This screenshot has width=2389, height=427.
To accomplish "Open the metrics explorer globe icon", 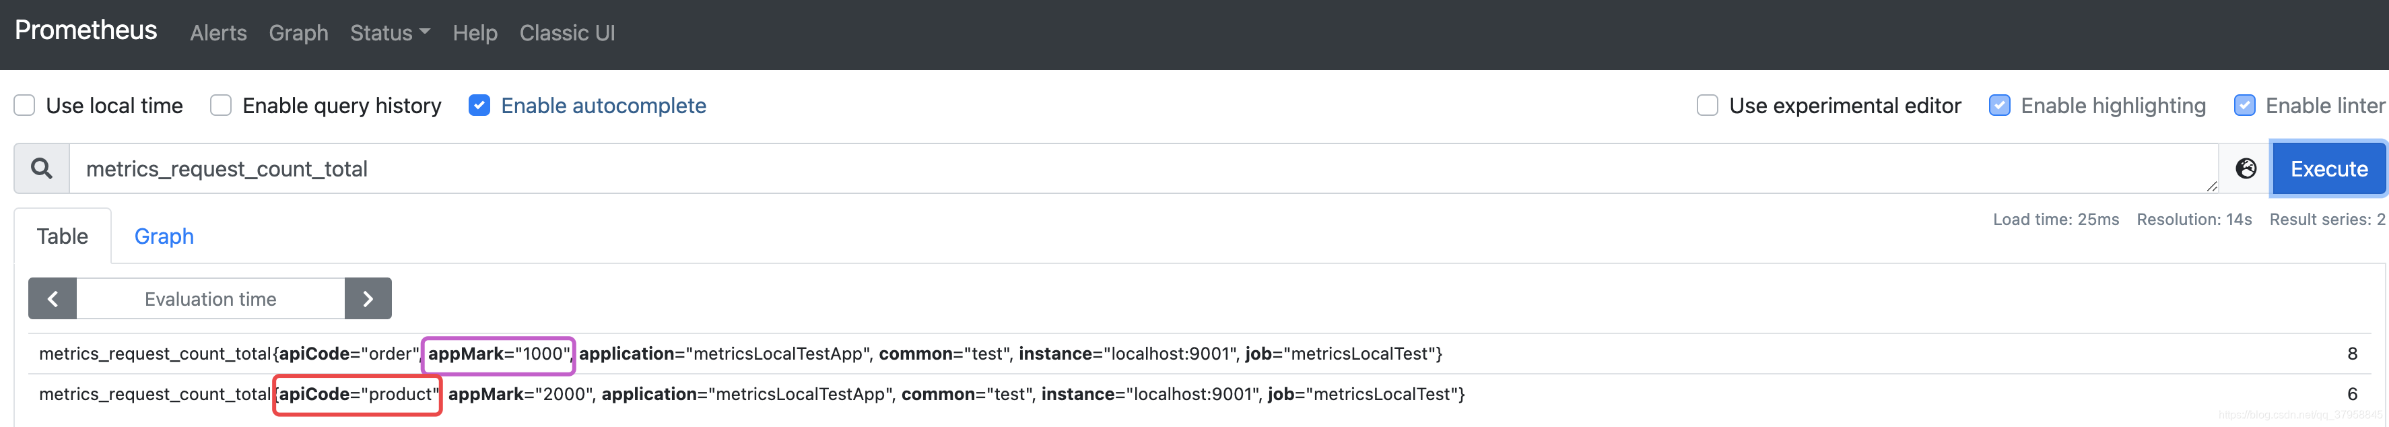I will (x=2246, y=169).
